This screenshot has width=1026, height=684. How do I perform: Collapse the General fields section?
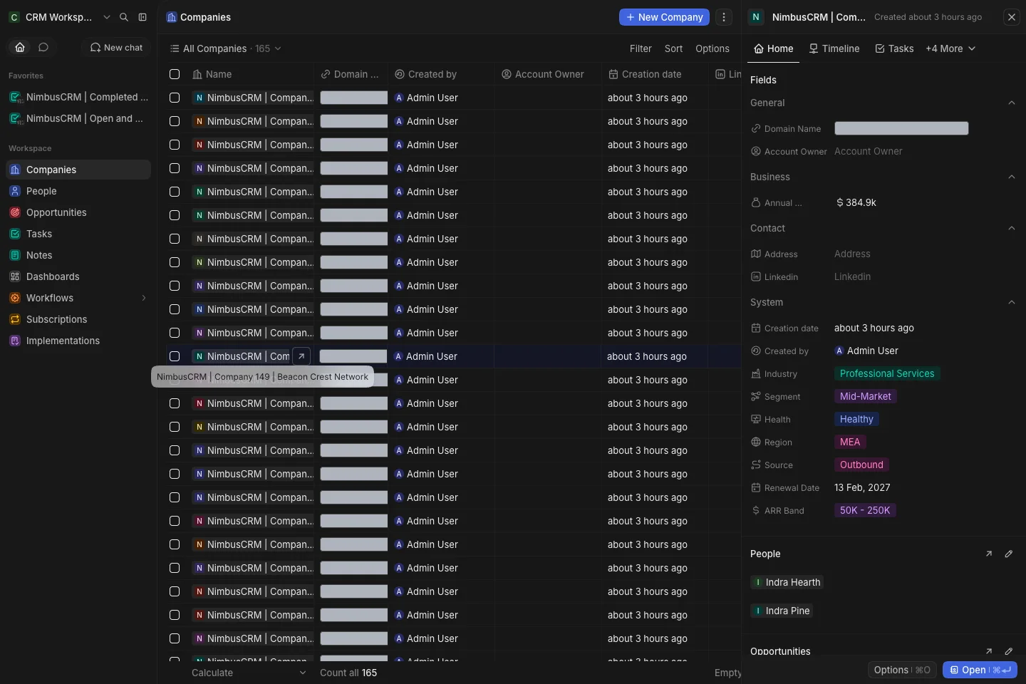point(1012,103)
